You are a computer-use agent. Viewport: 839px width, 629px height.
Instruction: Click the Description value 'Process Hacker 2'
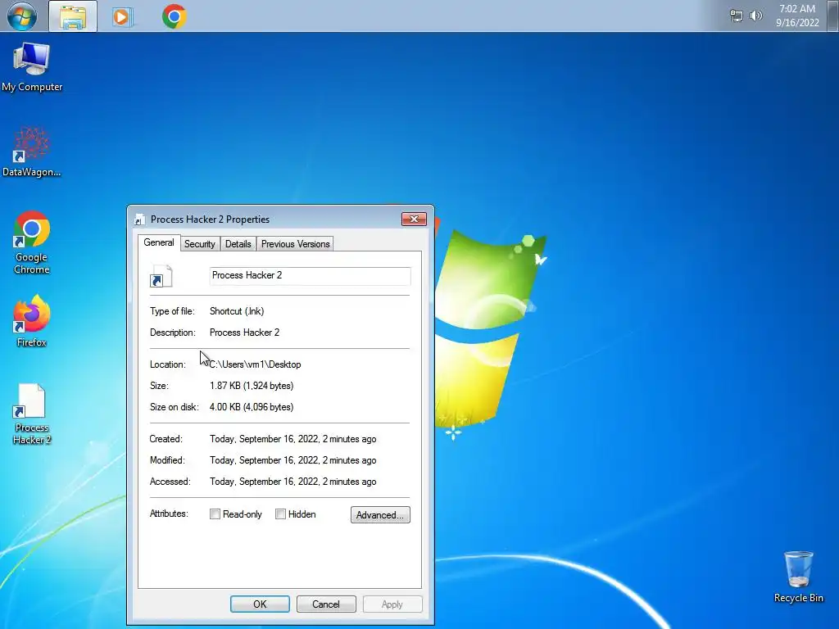click(x=244, y=333)
